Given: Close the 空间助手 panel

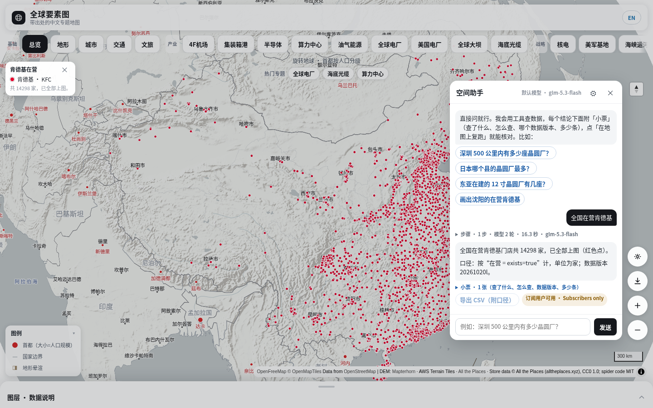Looking at the screenshot, I should click(610, 93).
